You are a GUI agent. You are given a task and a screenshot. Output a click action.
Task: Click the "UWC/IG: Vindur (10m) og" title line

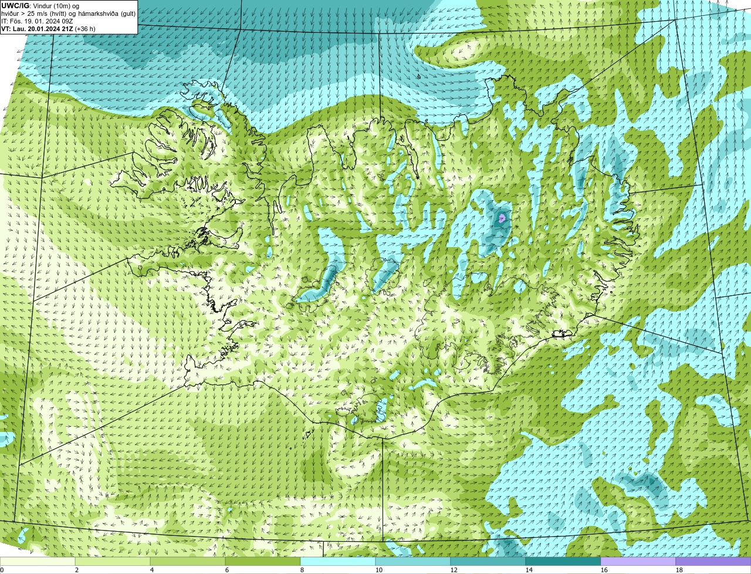pos(40,5)
